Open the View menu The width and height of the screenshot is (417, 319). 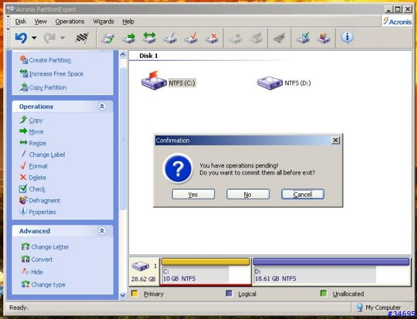[x=40, y=21]
